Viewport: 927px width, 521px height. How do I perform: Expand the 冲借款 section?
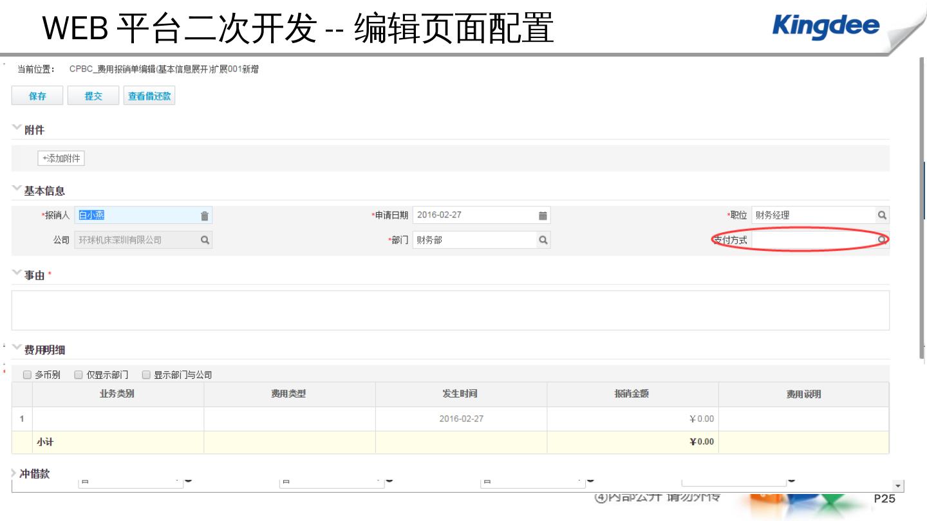14,473
